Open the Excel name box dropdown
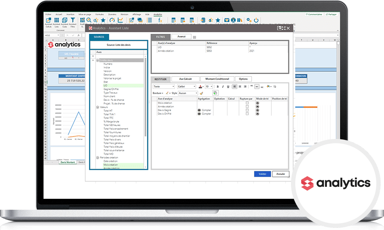The height and width of the screenshot is (230, 384). 58,35
